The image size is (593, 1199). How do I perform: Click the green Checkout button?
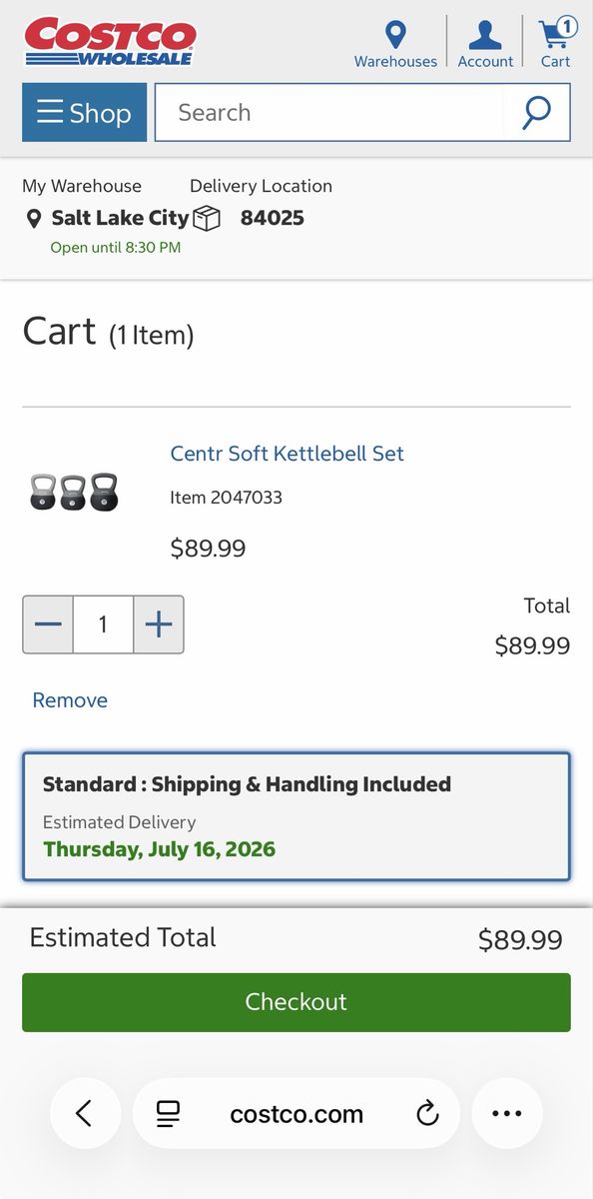[x=296, y=1002]
